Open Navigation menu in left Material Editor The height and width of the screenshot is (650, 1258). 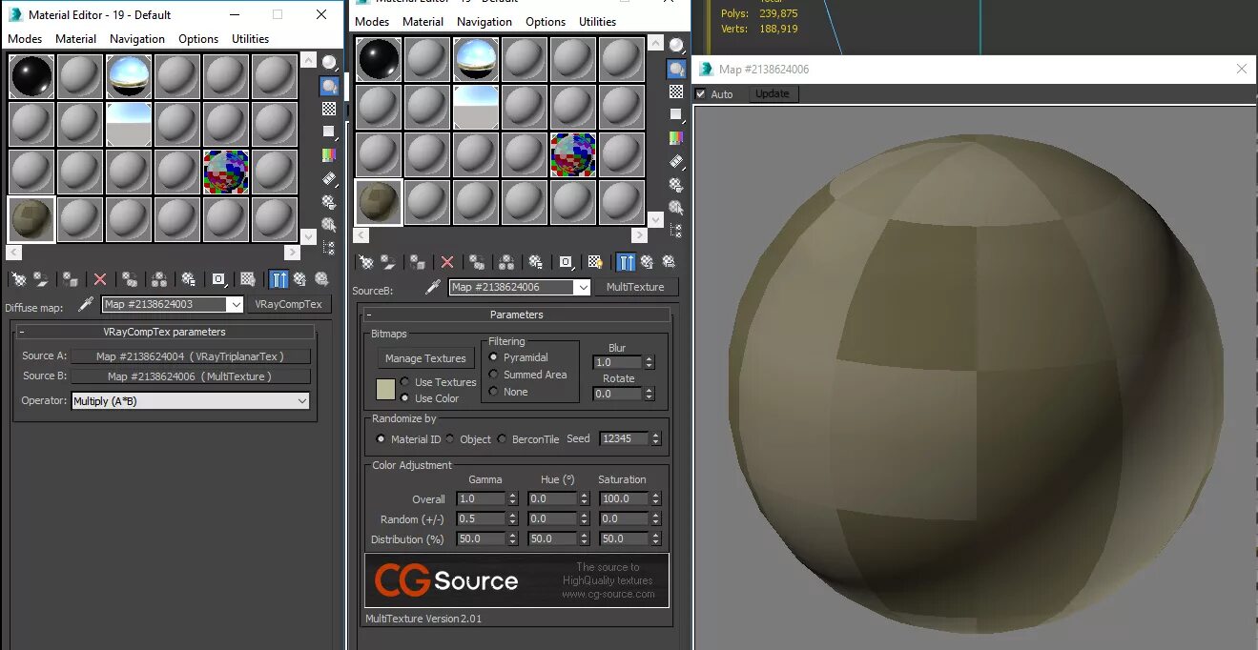click(x=137, y=39)
